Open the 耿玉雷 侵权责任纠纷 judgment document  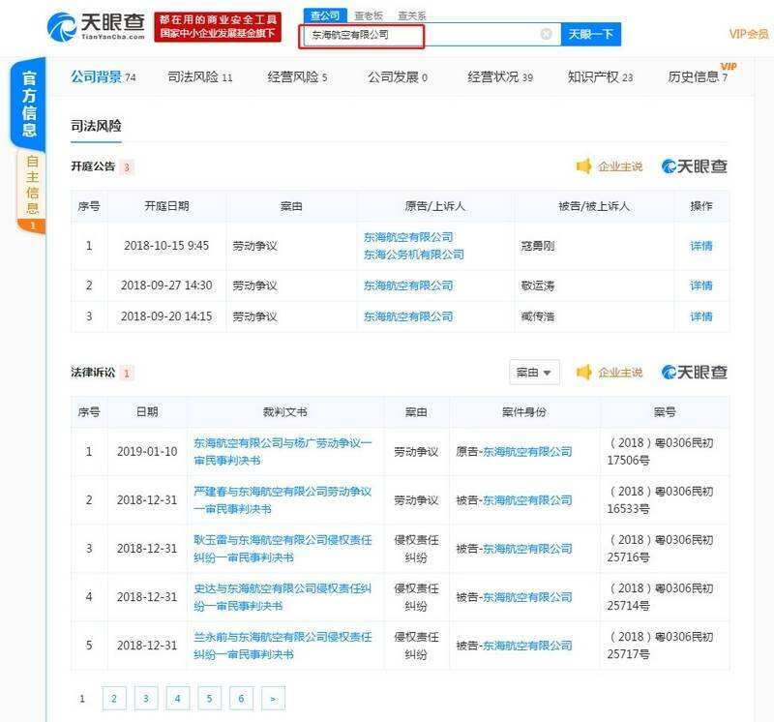(283, 548)
